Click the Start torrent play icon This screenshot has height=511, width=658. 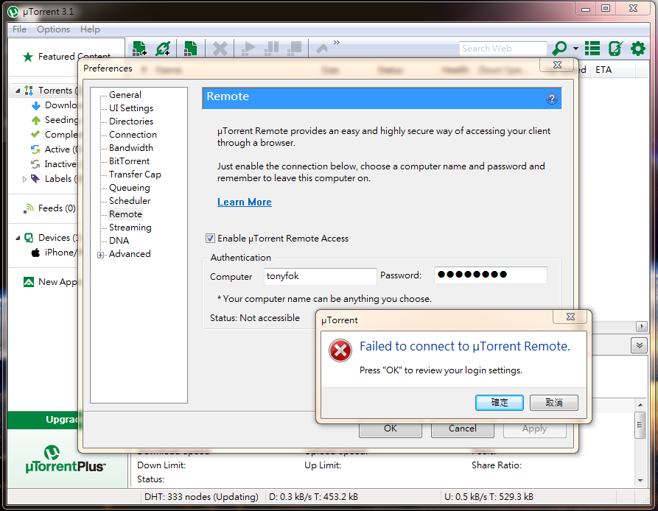coord(248,49)
